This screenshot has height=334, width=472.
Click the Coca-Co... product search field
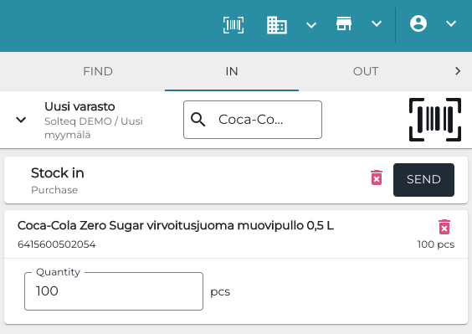click(253, 120)
